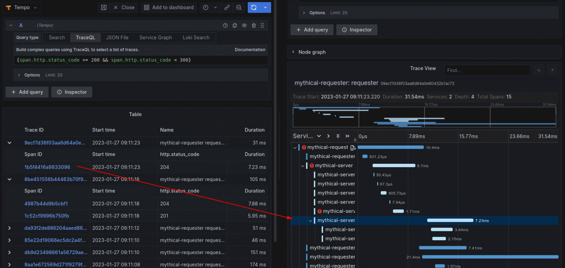Click the copy shortened link icon
Viewport: 565px width, 268px height.
226,7
